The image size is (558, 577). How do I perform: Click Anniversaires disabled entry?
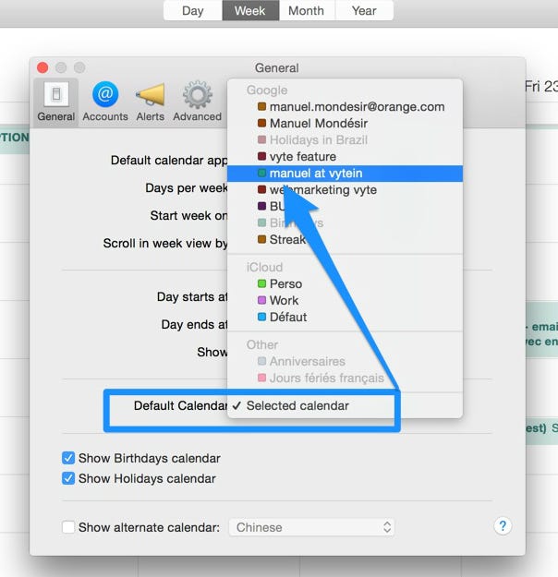pos(345,361)
